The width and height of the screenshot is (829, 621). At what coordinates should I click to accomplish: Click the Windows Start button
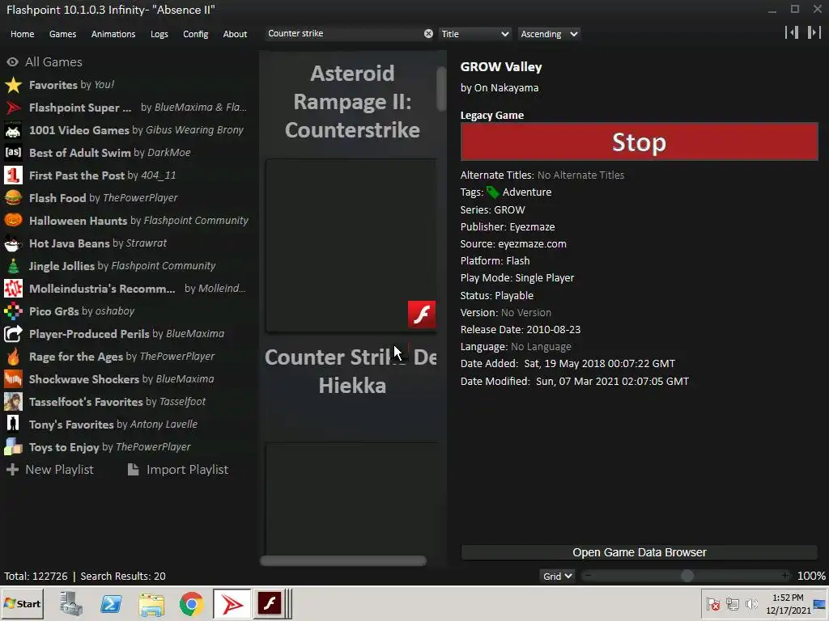click(22, 603)
